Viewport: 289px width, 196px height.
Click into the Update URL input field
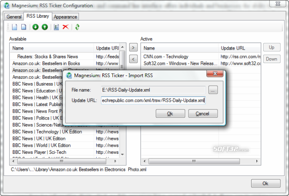point(153,100)
